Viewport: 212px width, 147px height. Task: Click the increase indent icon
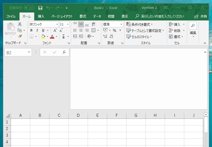coord(81,36)
